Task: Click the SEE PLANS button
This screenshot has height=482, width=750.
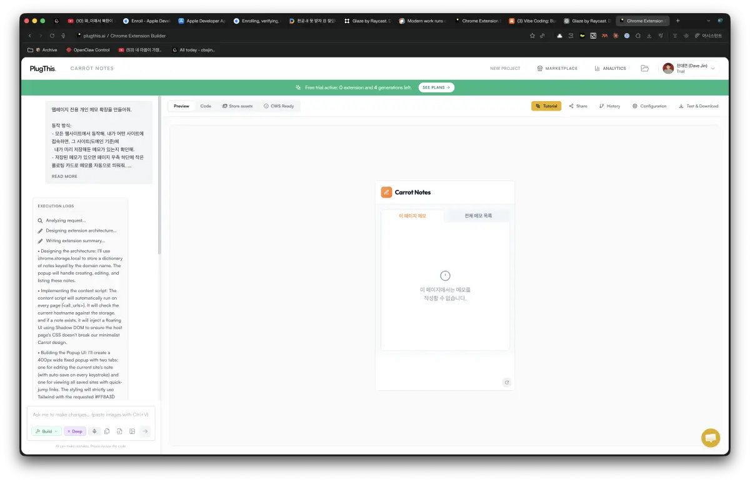Action: point(436,87)
